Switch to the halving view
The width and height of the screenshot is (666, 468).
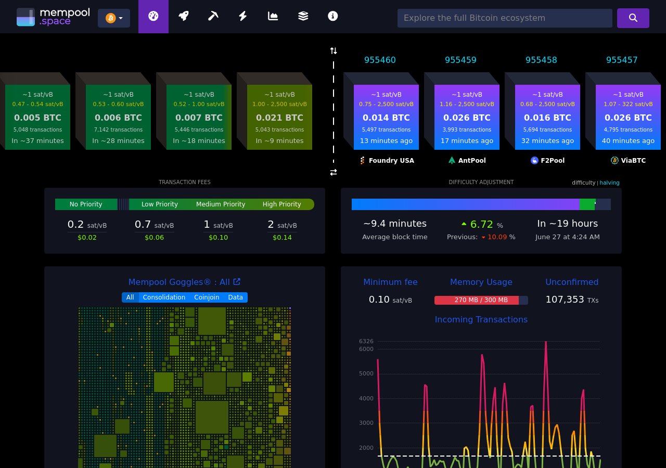click(x=609, y=183)
